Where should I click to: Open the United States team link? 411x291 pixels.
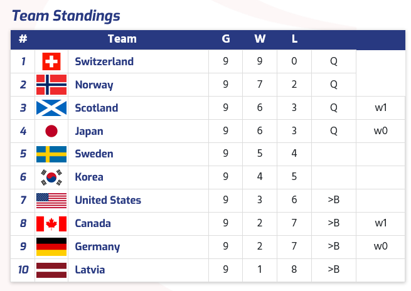click(x=108, y=201)
